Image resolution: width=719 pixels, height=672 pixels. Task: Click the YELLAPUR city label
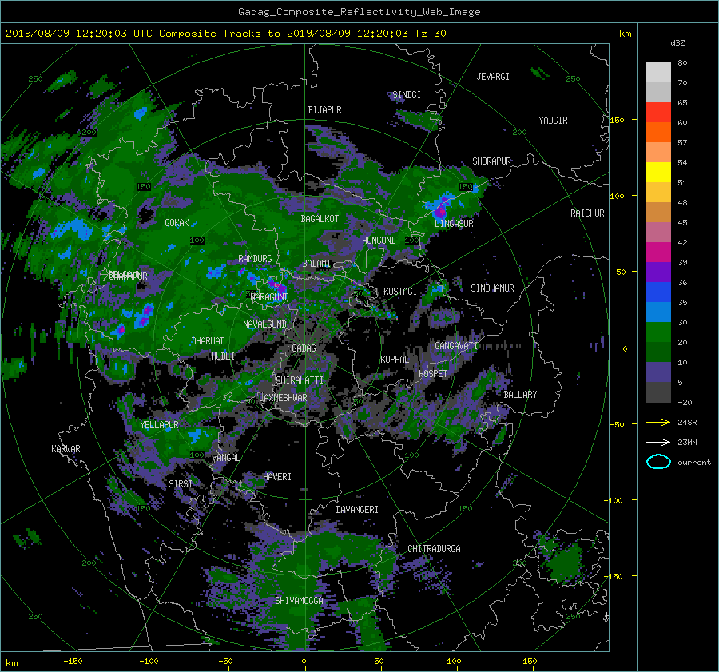[159, 425]
